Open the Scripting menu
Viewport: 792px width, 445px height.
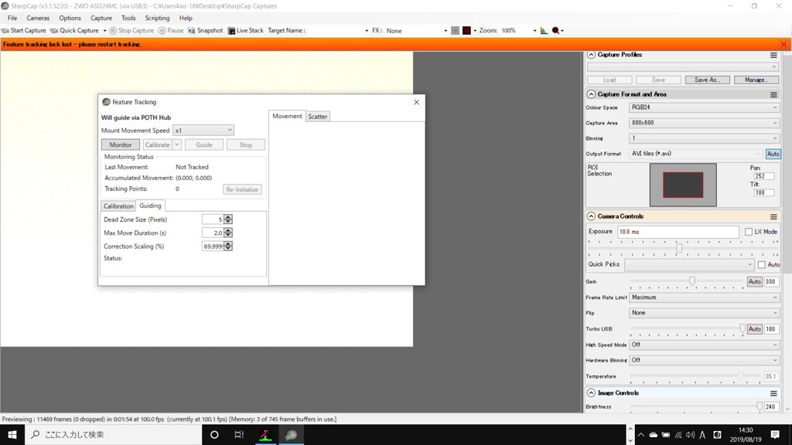click(x=157, y=18)
